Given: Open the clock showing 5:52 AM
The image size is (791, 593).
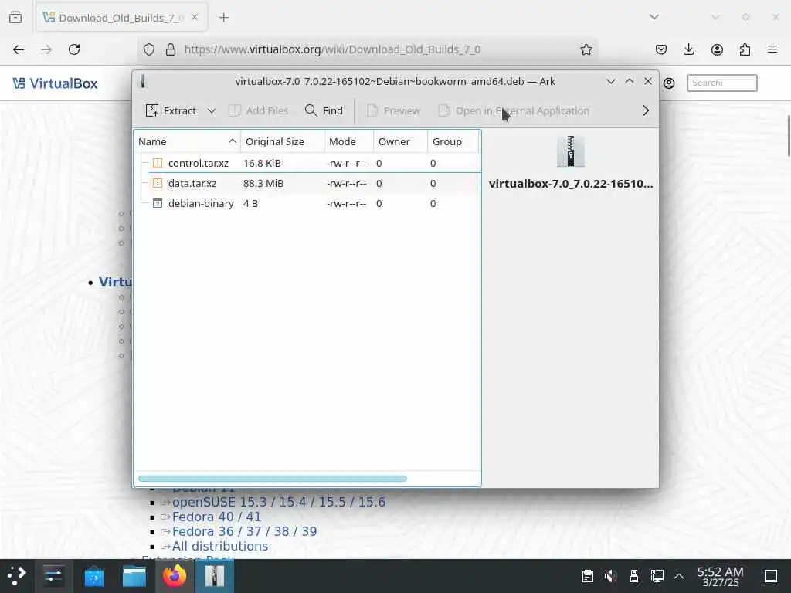Looking at the screenshot, I should click(721, 576).
